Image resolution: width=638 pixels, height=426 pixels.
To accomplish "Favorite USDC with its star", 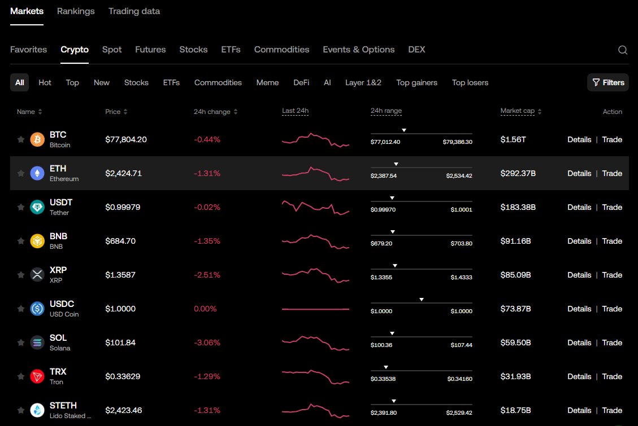I will click(x=21, y=309).
